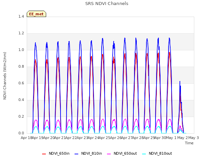Click the May 3 x-axis label
The height and width of the screenshot is (160, 214).
click(194, 138)
